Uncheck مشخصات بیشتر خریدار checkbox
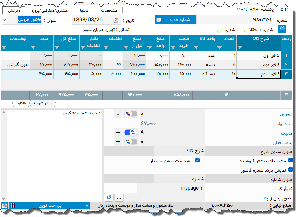 coord(197,160)
